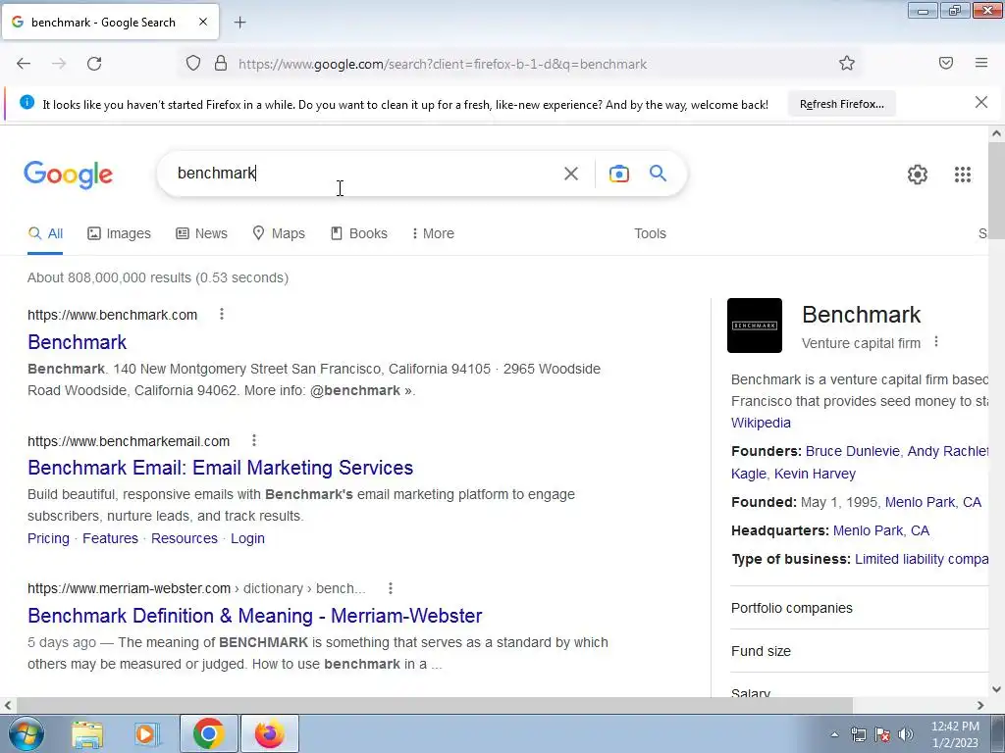Open the Login sitelink

coord(247,538)
